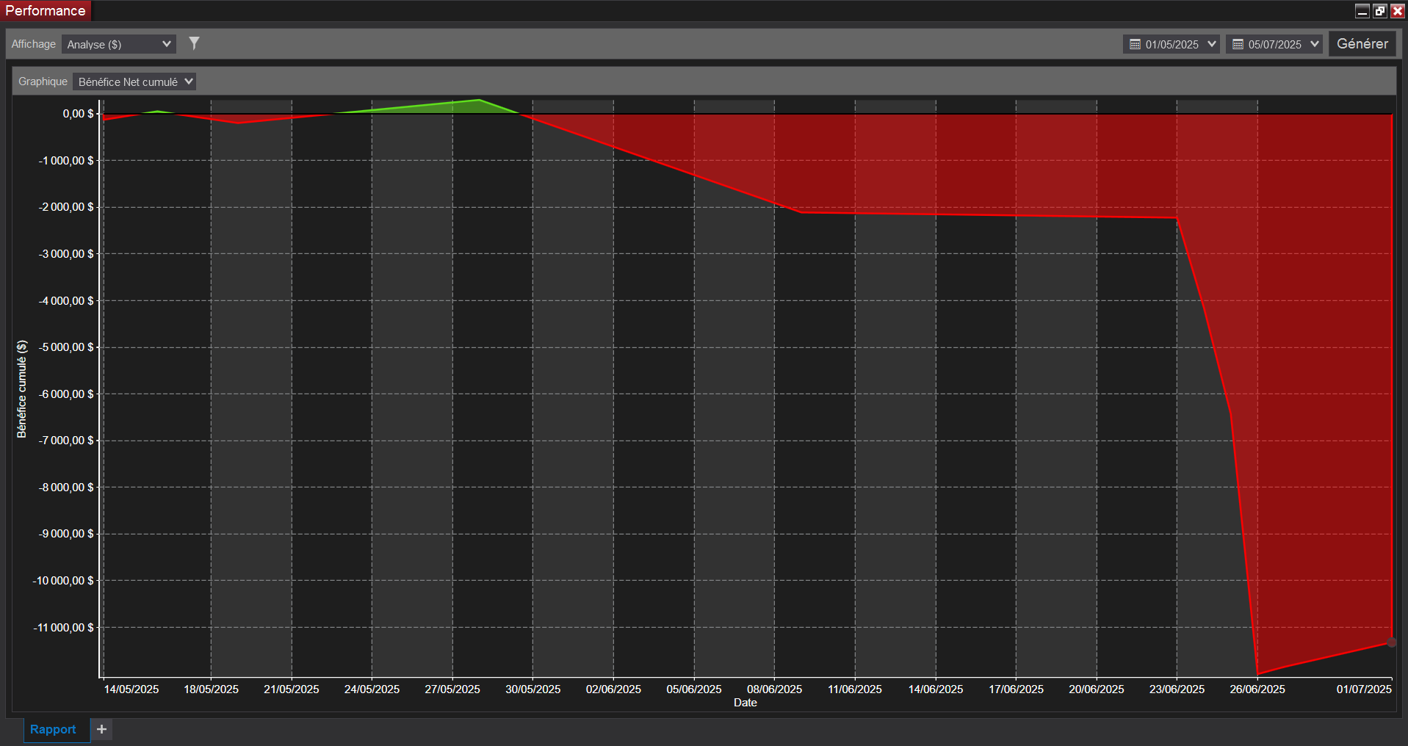The width and height of the screenshot is (1408, 746).
Task: Expand the Affichage Analyse ($) dropdown
Action: [x=119, y=45]
